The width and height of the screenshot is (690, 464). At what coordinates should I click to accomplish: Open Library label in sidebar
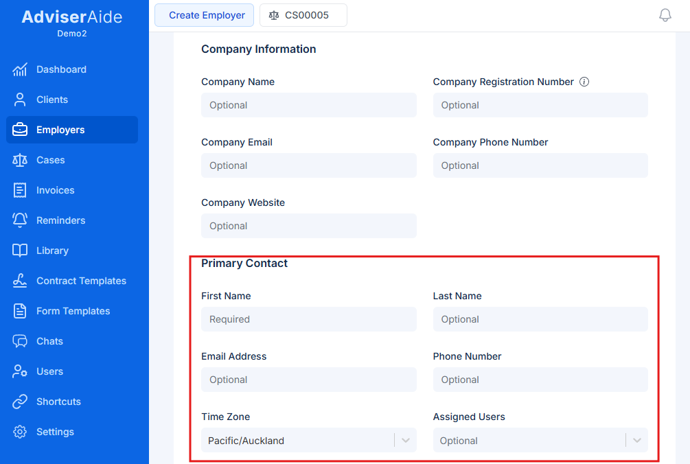coord(52,251)
